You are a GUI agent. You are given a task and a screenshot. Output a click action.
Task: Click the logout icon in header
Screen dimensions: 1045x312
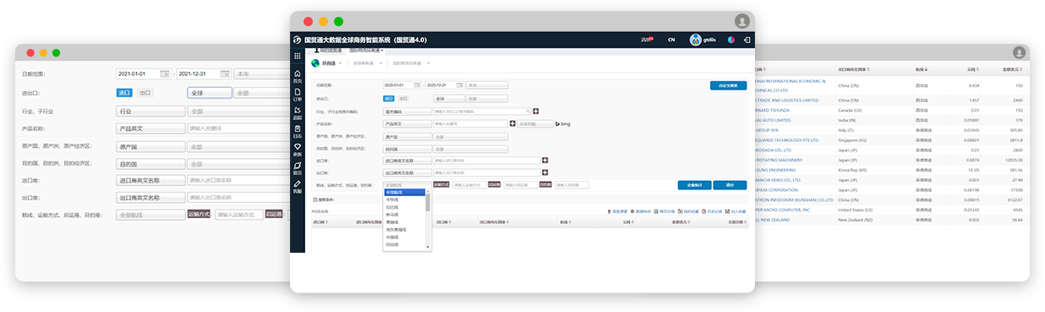(x=747, y=40)
